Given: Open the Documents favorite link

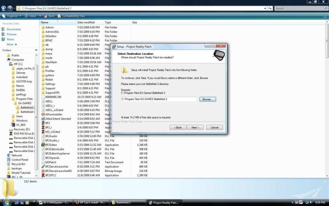Looking at the screenshot, I should pos(13,29).
